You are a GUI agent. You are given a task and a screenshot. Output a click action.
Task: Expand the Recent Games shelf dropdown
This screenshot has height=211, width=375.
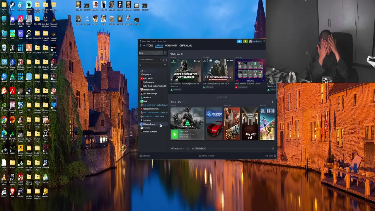184,102
